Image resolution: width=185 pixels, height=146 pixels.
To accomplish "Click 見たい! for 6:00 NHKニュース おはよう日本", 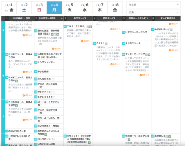I will coord(27,72).
